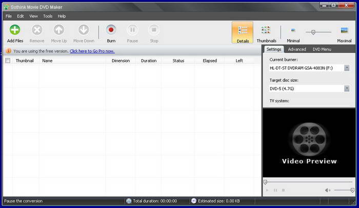Screen dimensions: 359x208
Task: Switch to Details view
Action: (243, 33)
